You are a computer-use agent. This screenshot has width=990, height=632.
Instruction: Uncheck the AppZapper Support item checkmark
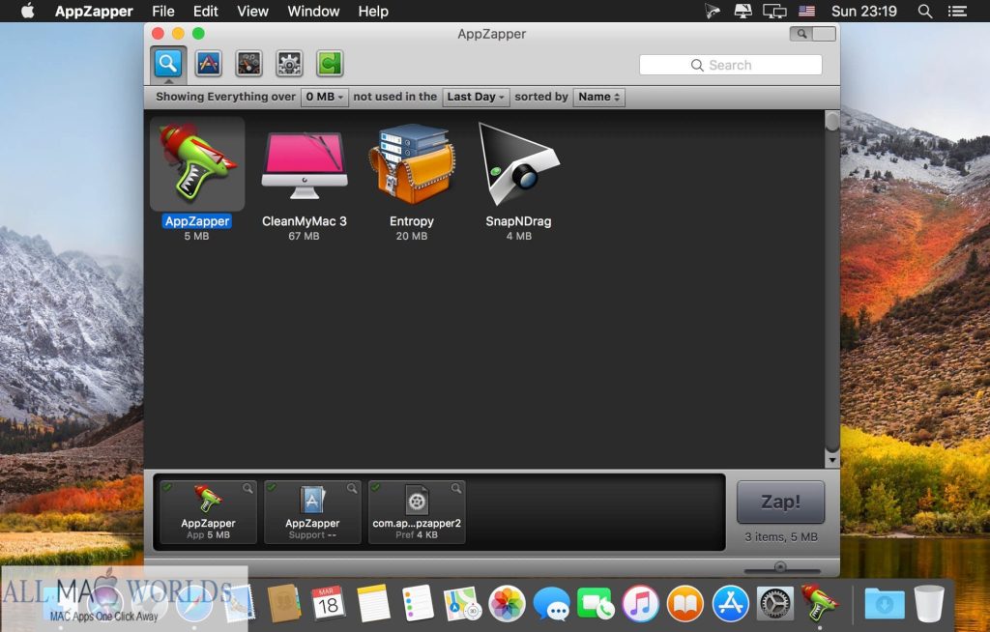click(272, 487)
